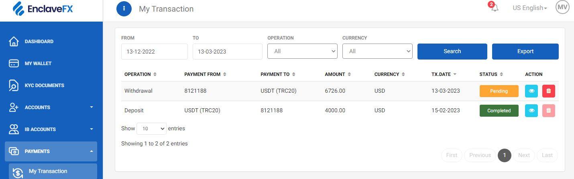View details of the Deposit transaction

click(531, 111)
